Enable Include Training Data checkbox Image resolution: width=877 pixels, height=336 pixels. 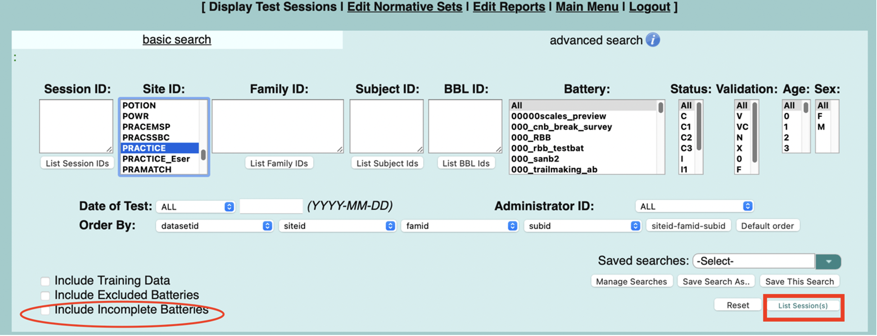click(45, 281)
